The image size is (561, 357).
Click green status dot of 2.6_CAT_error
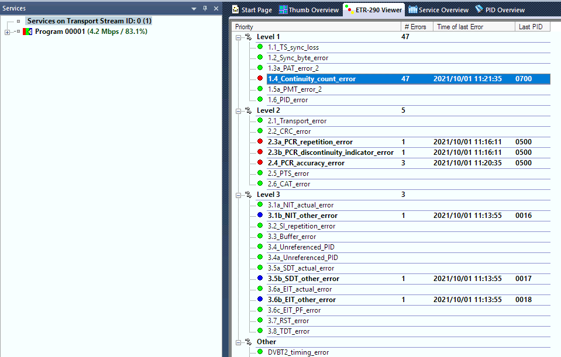coord(260,183)
